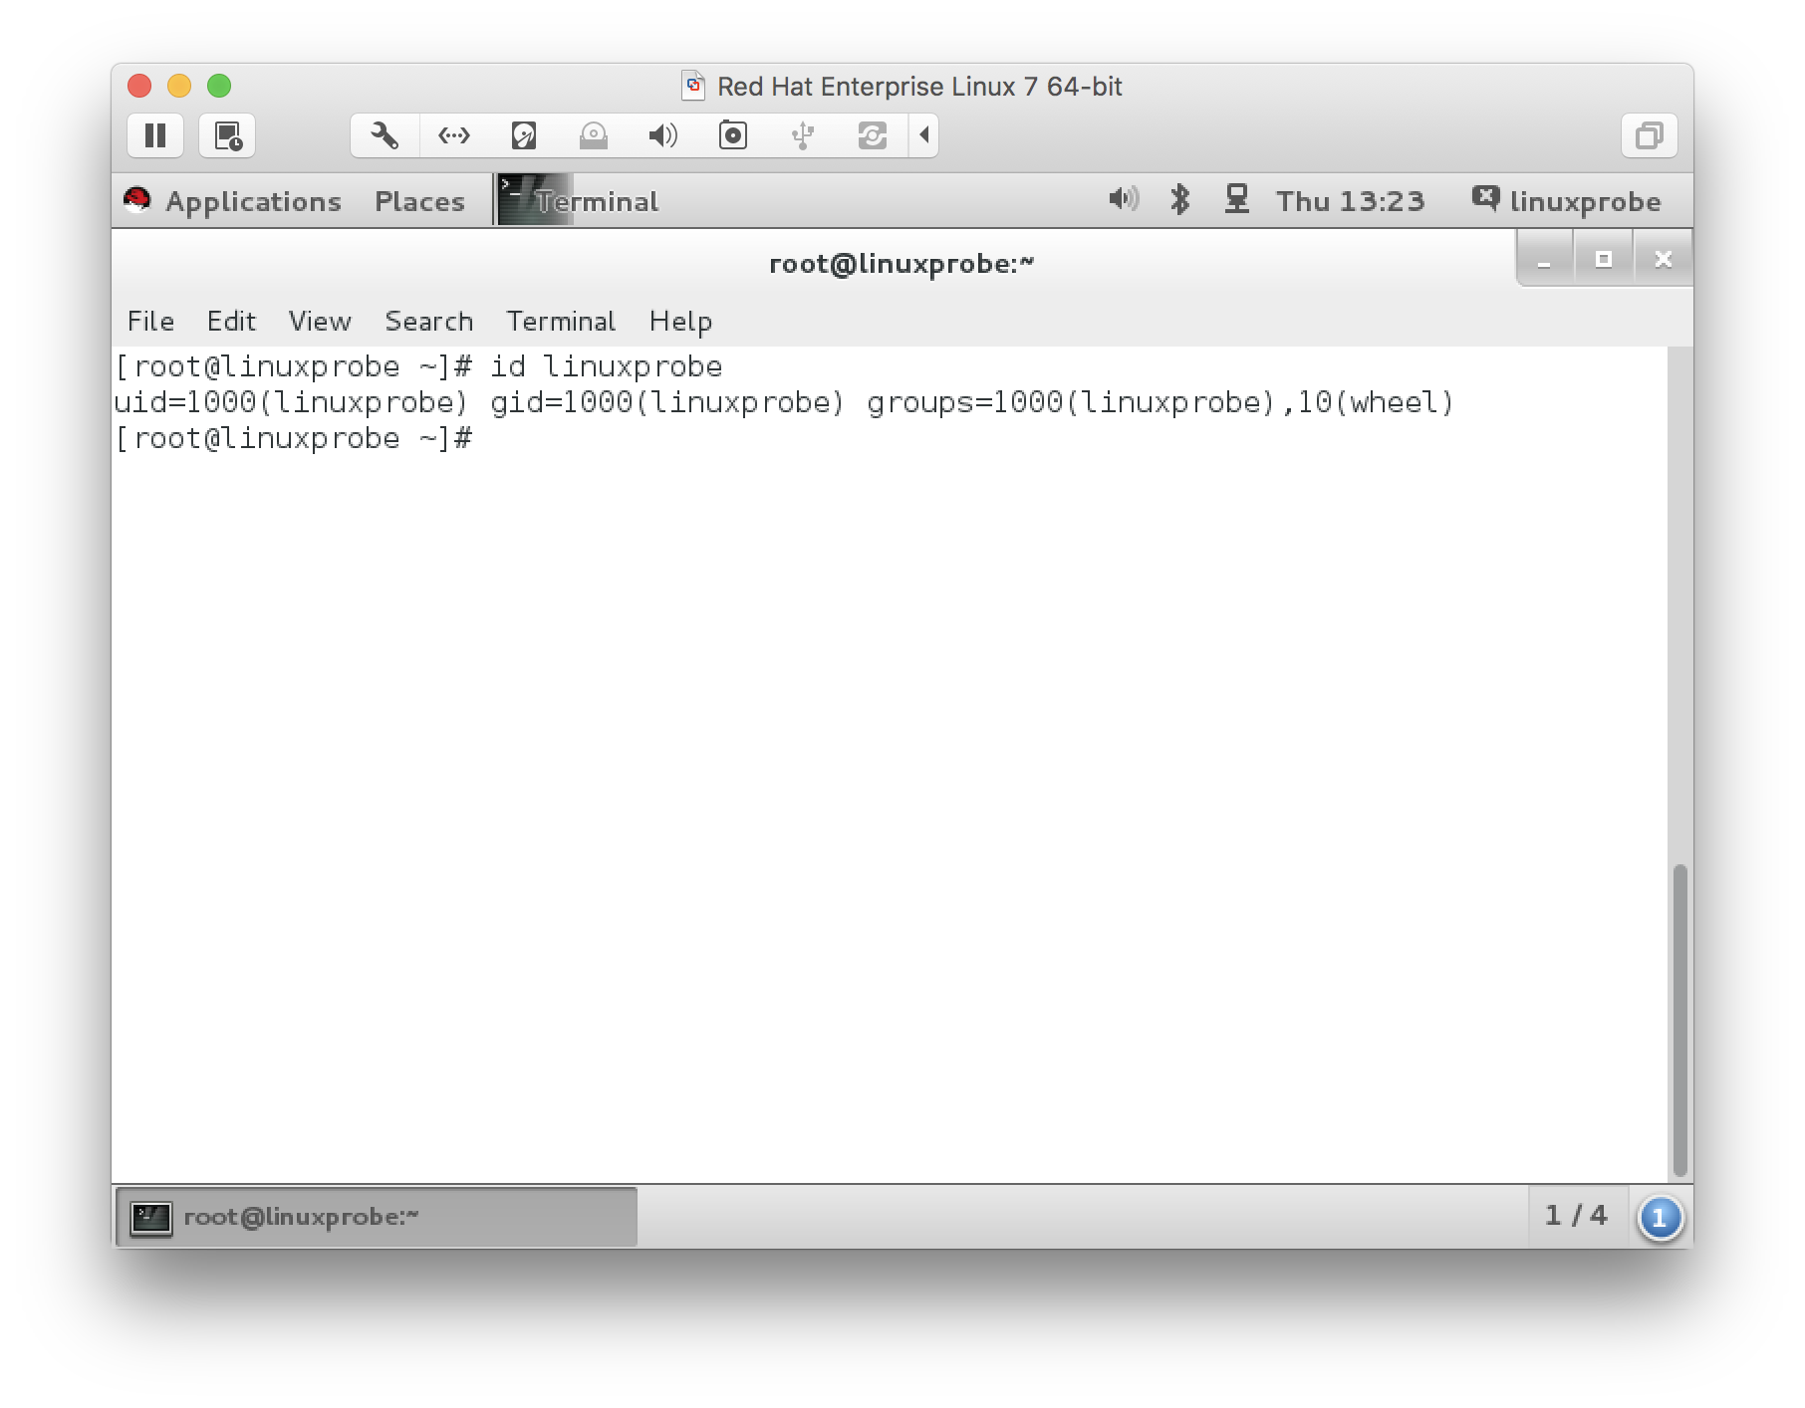Click the blue notification badge icon
Screen dimensions: 1805x1408
click(1660, 1218)
